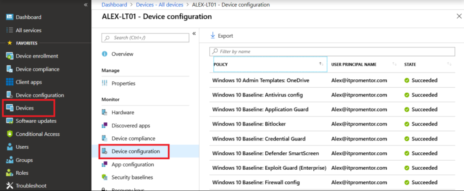Image resolution: width=464 pixels, height=191 pixels.
Task: Open the Software updates icon
Action: coord(10,121)
